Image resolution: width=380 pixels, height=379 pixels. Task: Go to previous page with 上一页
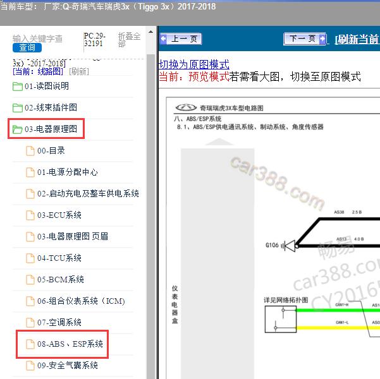[181, 39]
